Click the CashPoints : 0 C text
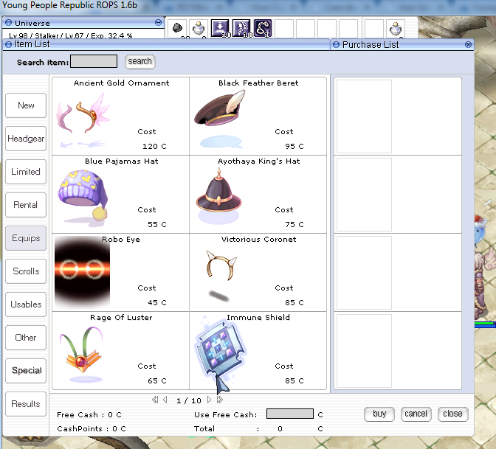This screenshot has width=496, height=449. [x=92, y=428]
